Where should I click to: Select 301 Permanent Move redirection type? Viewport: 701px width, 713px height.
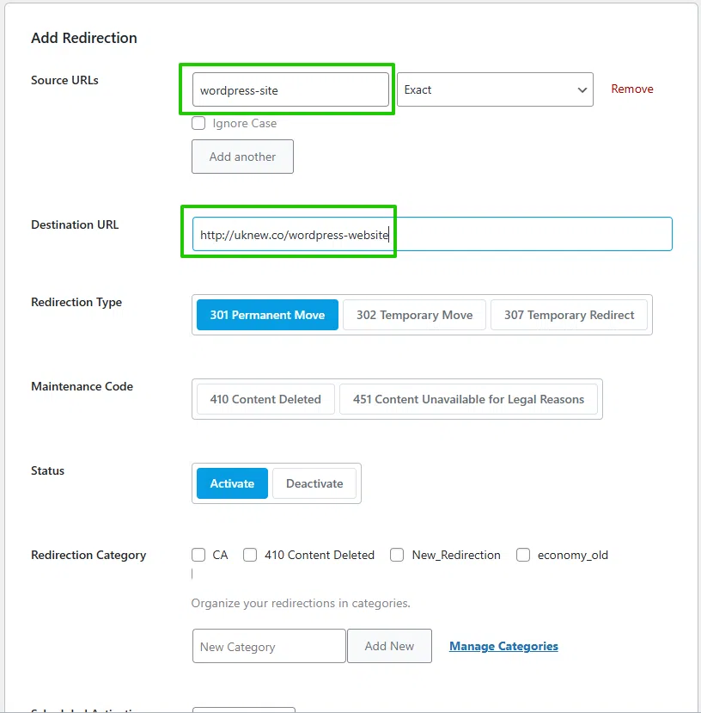tap(267, 315)
